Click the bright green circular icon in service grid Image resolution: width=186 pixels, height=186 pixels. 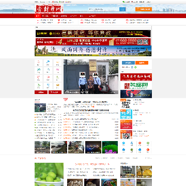(x=148, y=143)
